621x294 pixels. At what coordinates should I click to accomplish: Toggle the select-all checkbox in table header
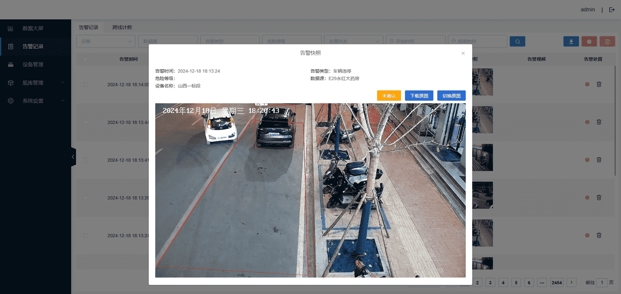(85, 59)
